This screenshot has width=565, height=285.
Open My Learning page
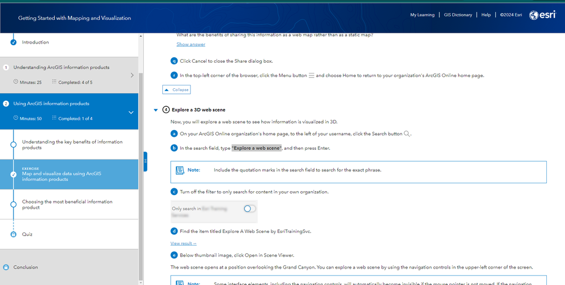click(422, 15)
